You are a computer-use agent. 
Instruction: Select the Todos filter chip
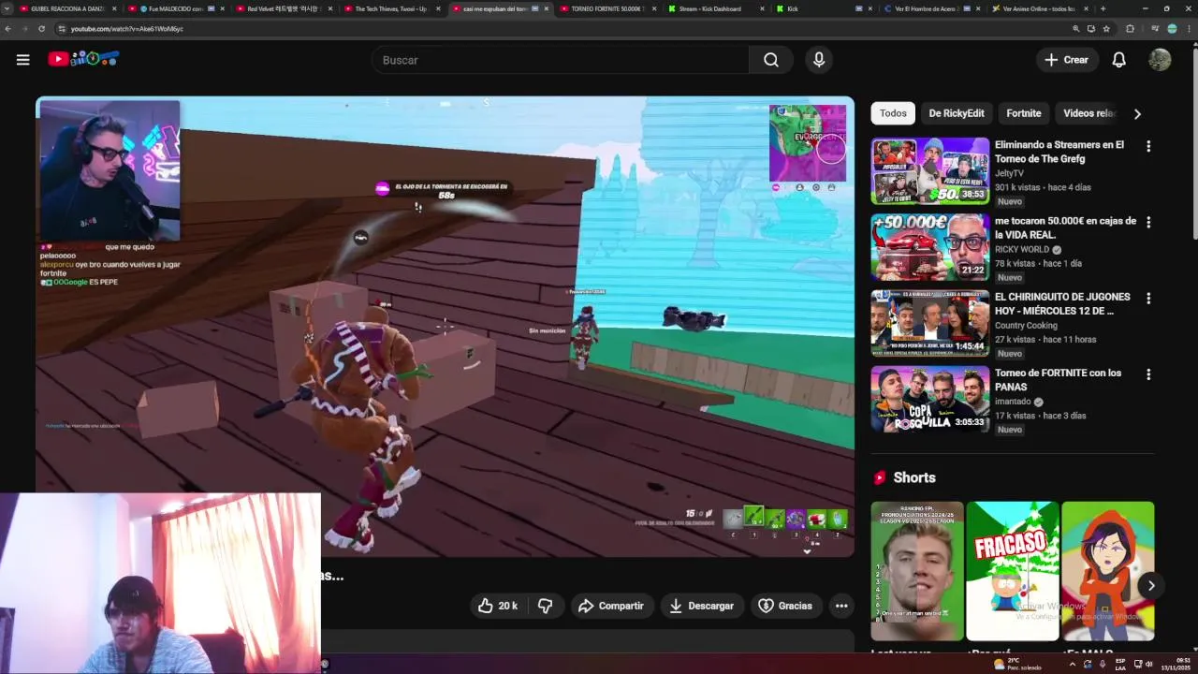tap(893, 113)
